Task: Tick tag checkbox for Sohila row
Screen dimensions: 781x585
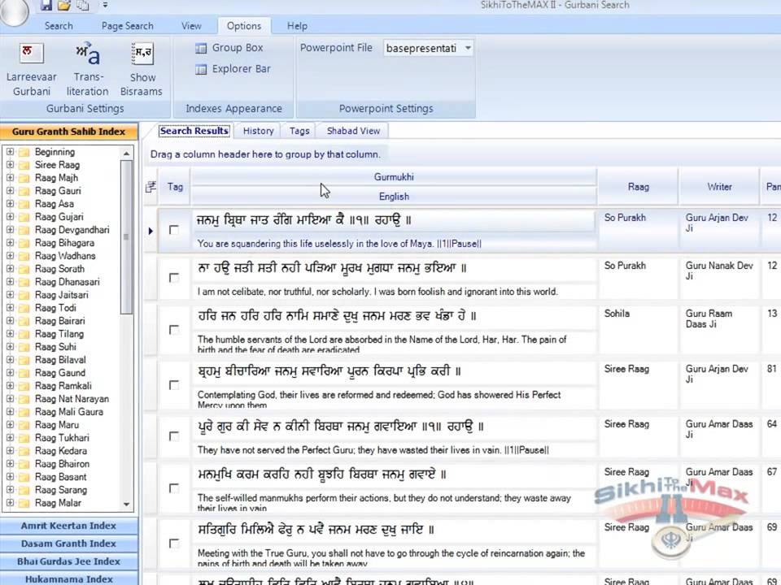Action: (x=174, y=330)
